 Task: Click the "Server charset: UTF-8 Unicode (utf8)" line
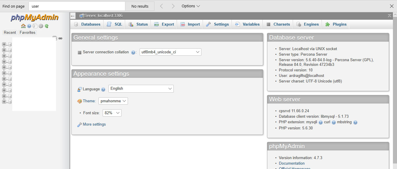click(310, 81)
